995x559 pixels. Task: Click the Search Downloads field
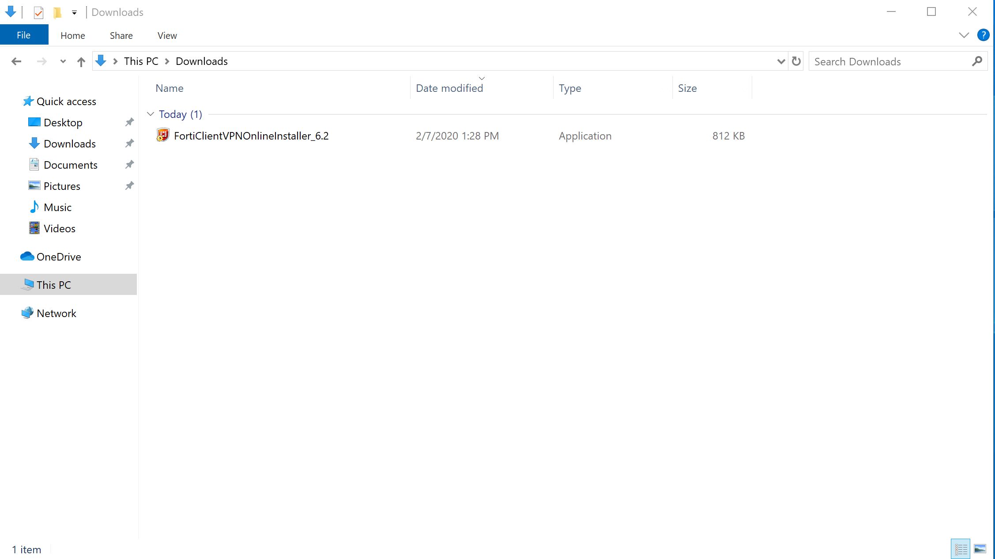coord(898,61)
